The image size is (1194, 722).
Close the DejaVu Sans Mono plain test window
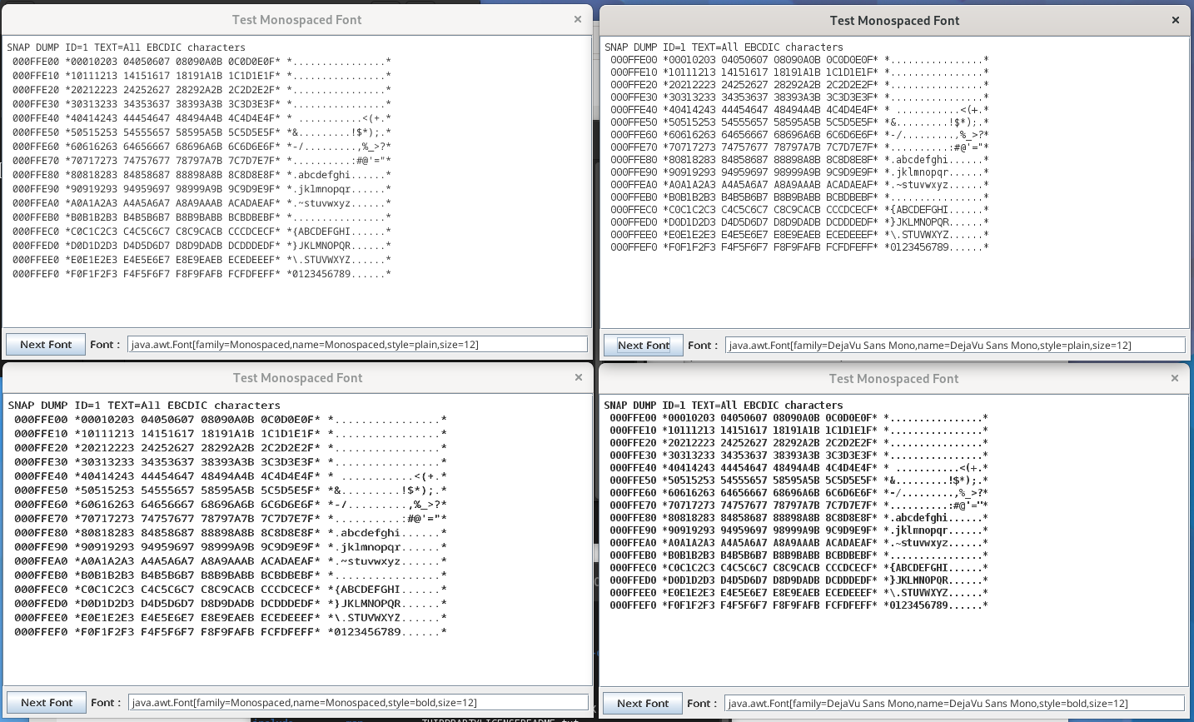coord(1176,20)
